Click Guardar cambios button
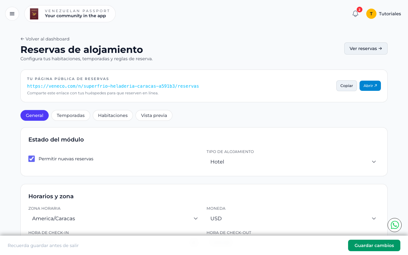Screen dimensions: 408x255 (x=374, y=245)
